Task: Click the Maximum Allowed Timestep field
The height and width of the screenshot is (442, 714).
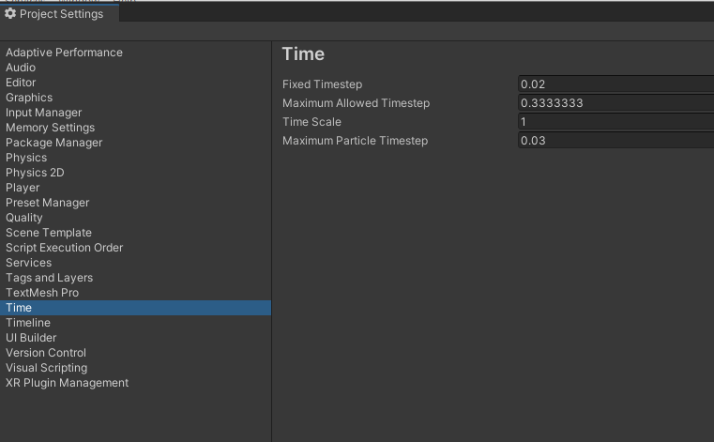Action: coord(615,103)
